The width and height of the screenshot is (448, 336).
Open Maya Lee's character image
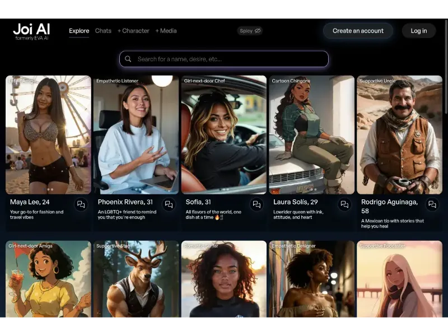48,134
